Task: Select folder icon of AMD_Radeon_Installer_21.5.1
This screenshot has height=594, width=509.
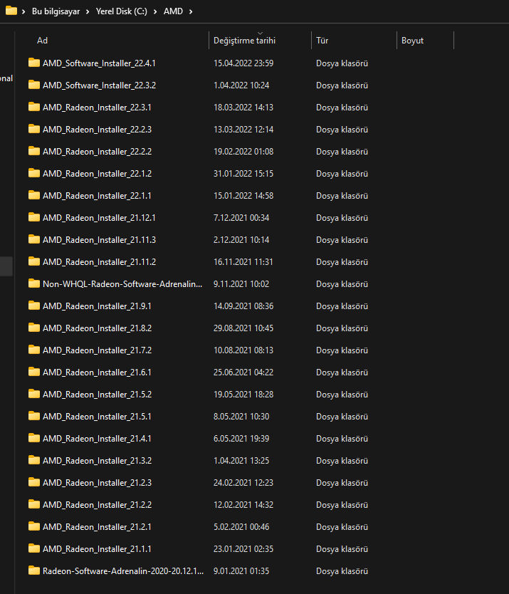Action: tap(34, 416)
